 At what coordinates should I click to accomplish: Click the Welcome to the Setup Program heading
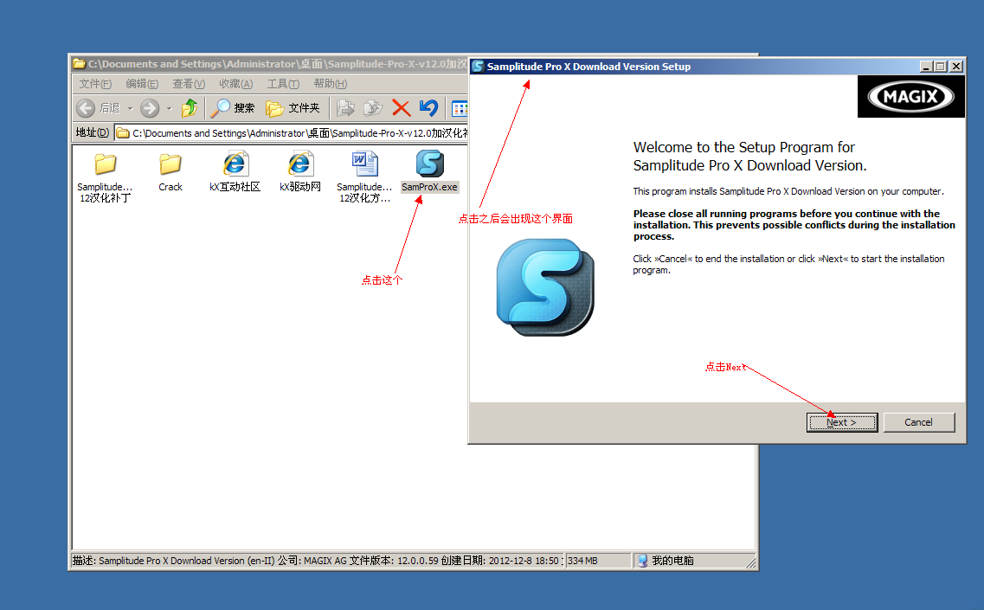pyautogui.click(x=750, y=157)
